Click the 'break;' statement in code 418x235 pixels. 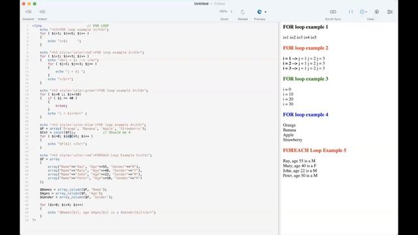(x=61, y=106)
